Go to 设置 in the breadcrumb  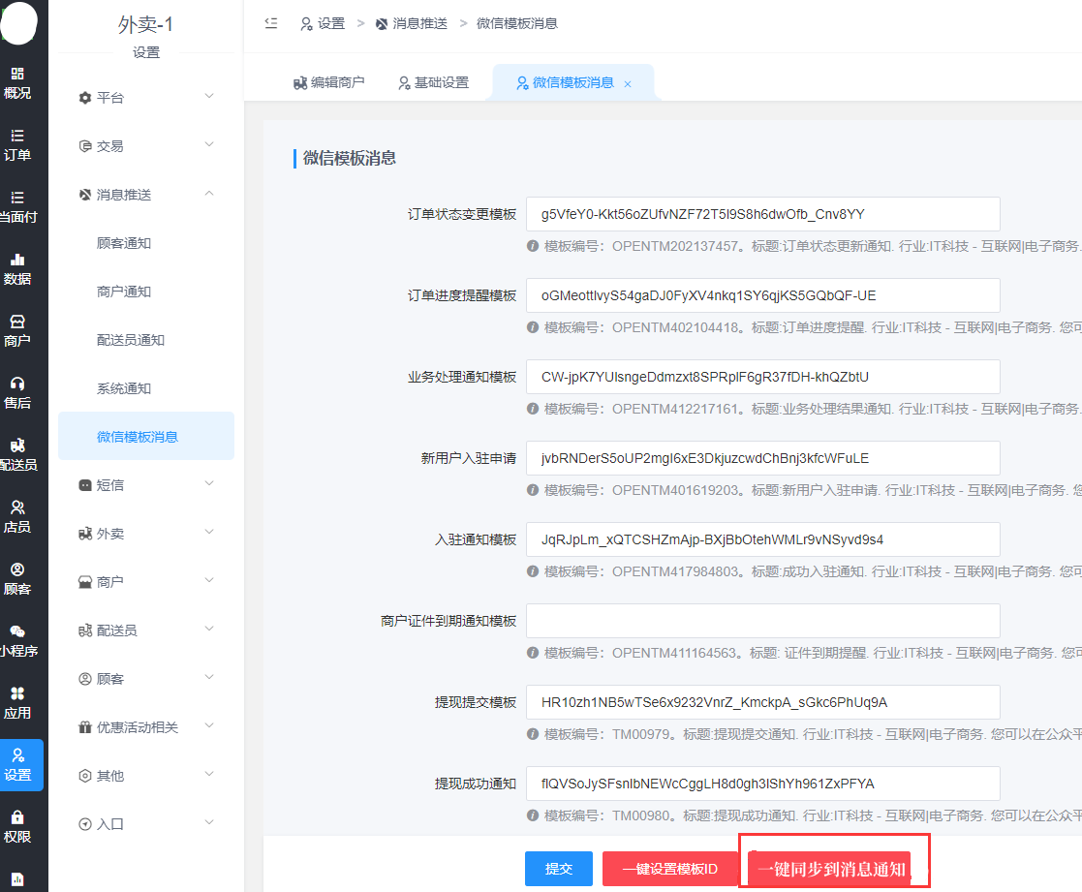point(323,23)
